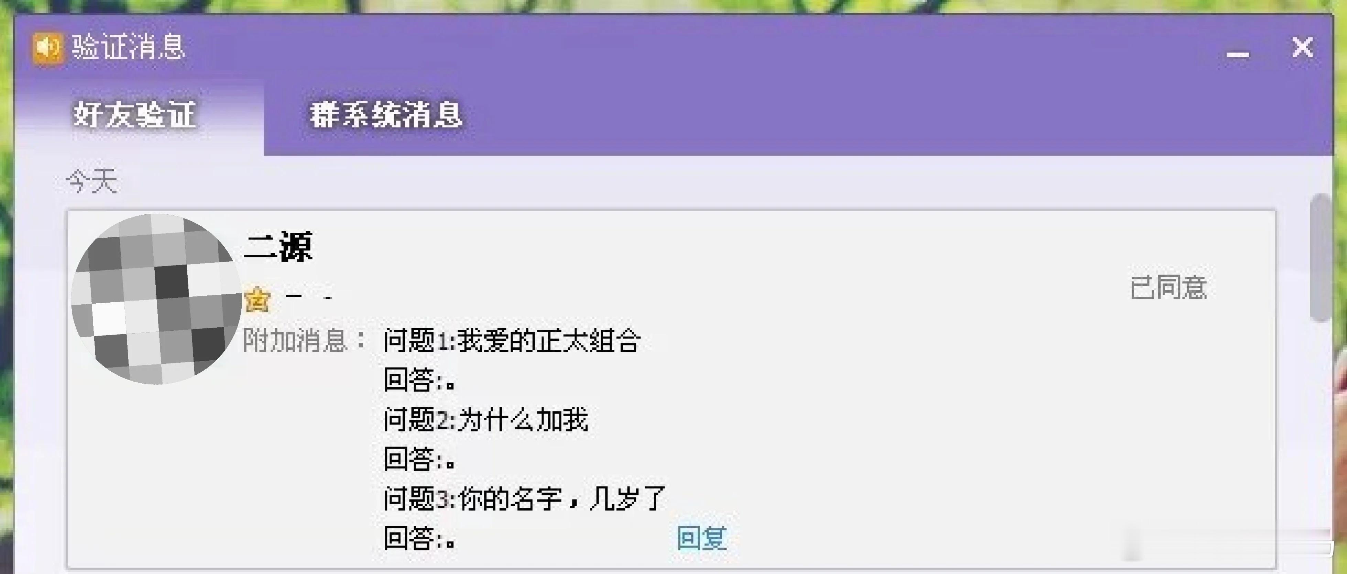Switch to the 好友验证 tab
The height and width of the screenshot is (574, 1347).
tap(134, 115)
